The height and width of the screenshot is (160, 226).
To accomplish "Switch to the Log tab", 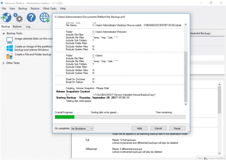I will click(x=28, y=27).
